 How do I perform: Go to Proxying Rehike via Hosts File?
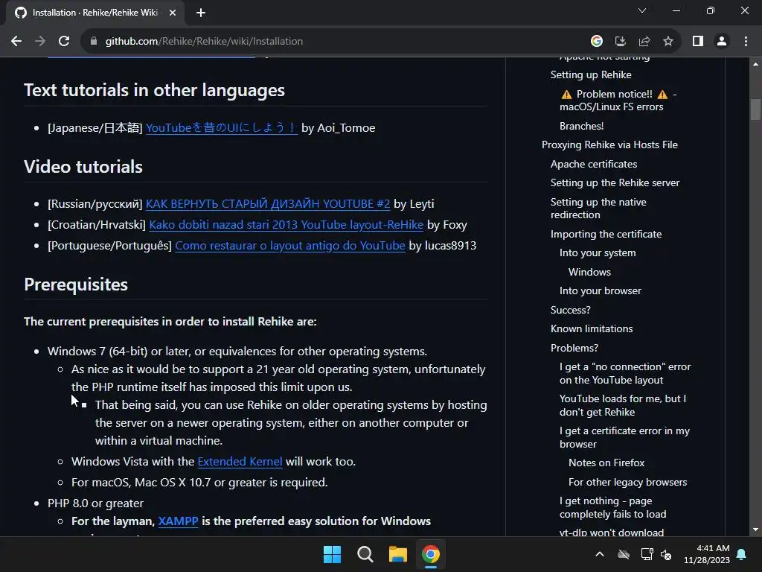click(609, 145)
